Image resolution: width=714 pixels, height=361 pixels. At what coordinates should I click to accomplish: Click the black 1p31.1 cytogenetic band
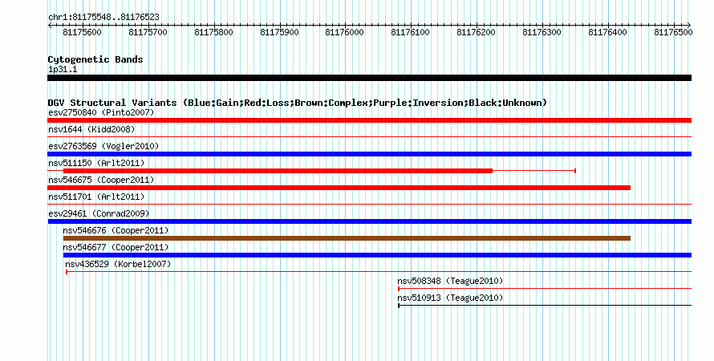pyautogui.click(x=369, y=78)
